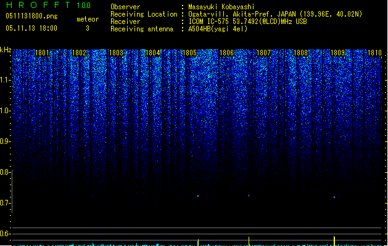The height and width of the screenshot is (246, 388).
Task: Click the meteor echo dot before 1809
Action: 334,197
